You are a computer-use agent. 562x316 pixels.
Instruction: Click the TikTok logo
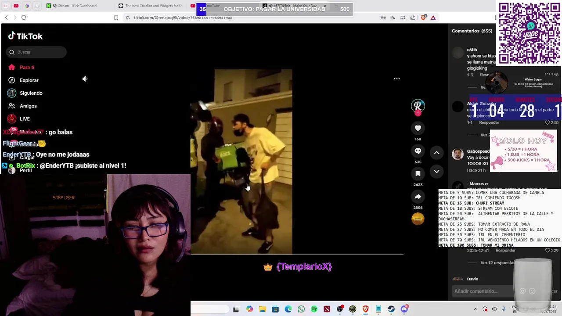coord(25,36)
